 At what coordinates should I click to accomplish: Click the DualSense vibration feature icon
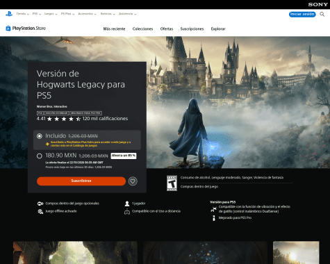[x=213, y=209]
